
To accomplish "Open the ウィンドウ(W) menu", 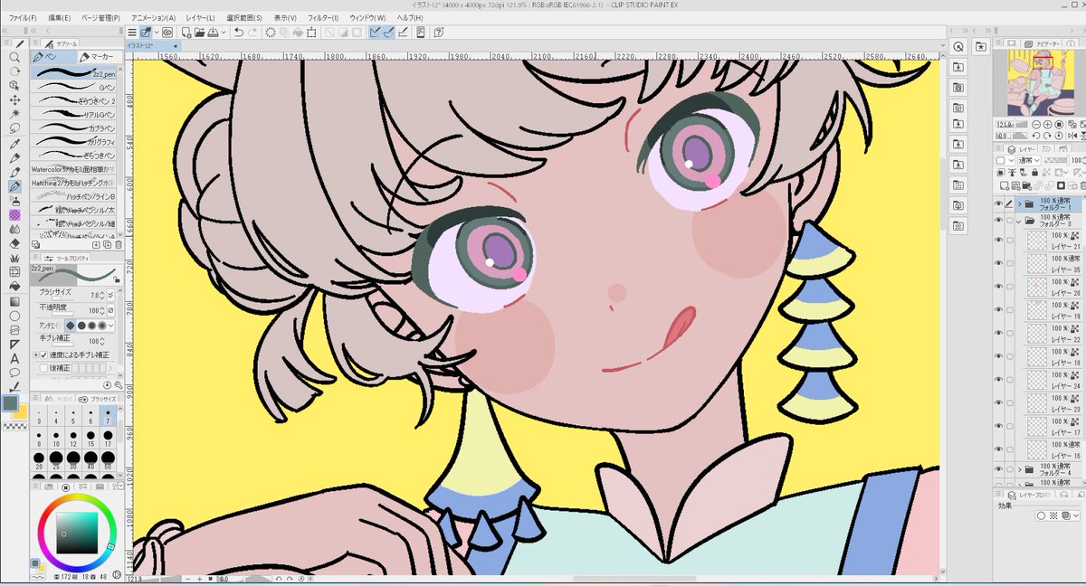I will coord(367,18).
